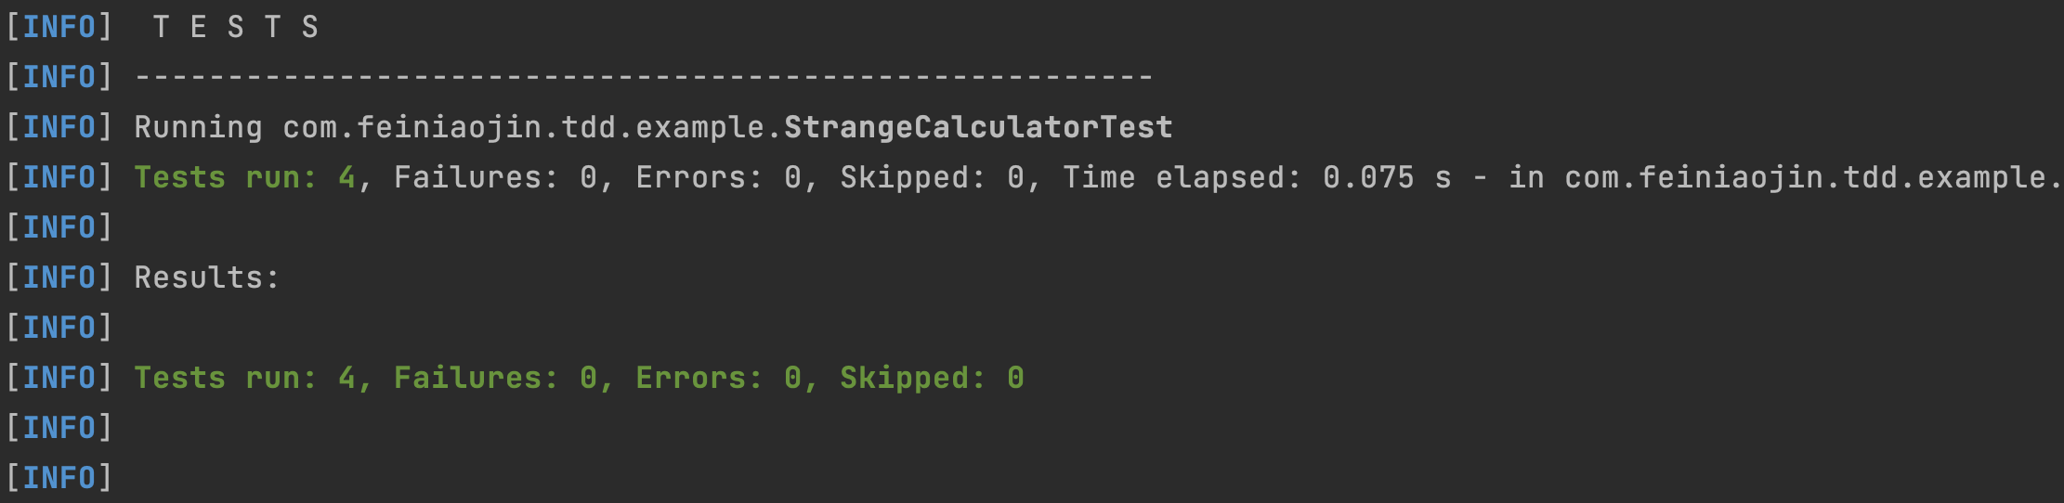Click bold green Errors: 0 in the summary
The height and width of the screenshot is (503, 2064).
(718, 378)
